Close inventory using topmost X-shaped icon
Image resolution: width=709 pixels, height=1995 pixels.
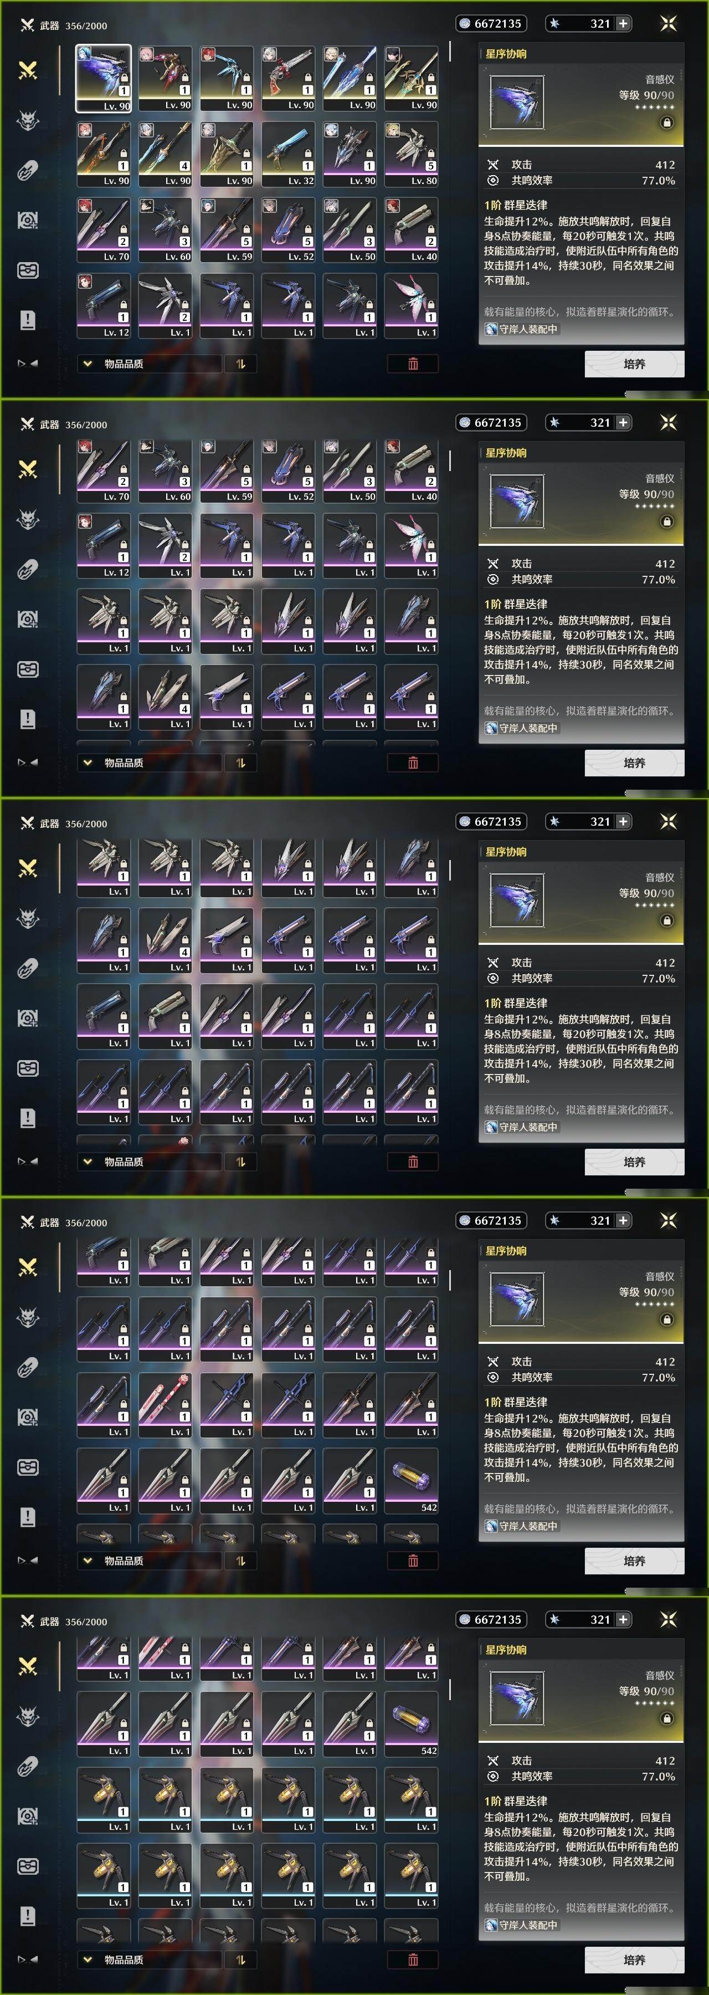coord(668,24)
